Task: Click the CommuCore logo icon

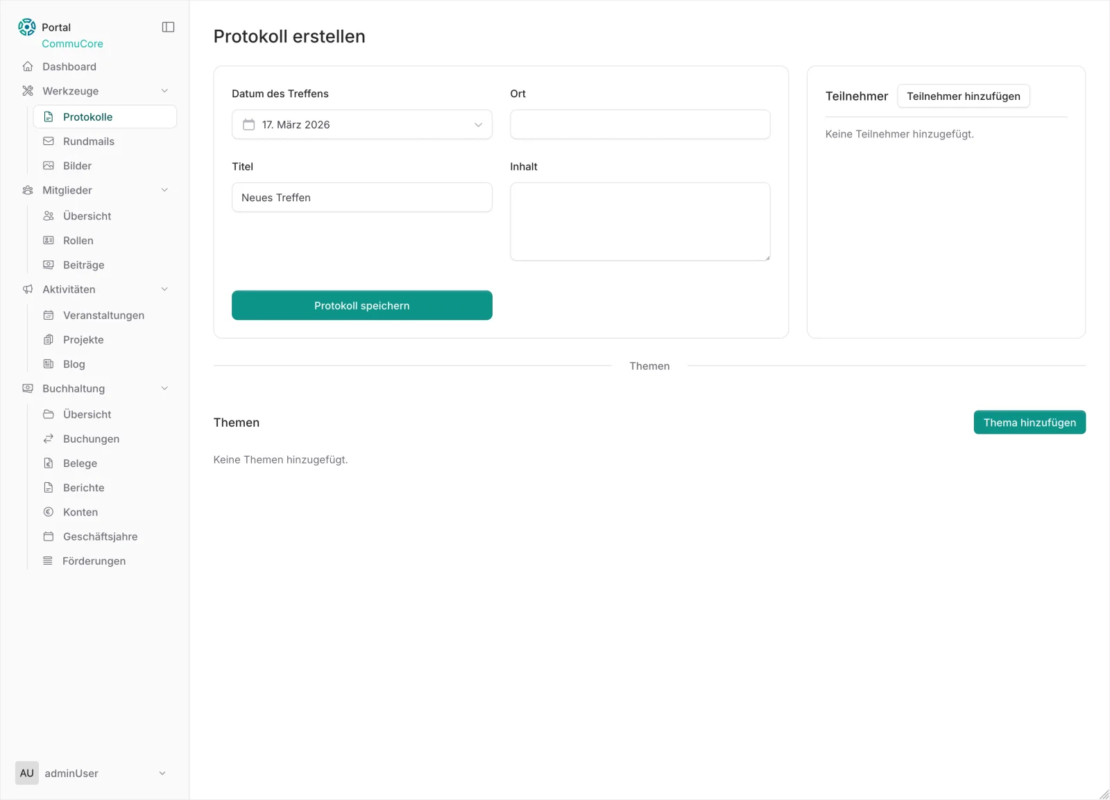Action: coord(27,27)
